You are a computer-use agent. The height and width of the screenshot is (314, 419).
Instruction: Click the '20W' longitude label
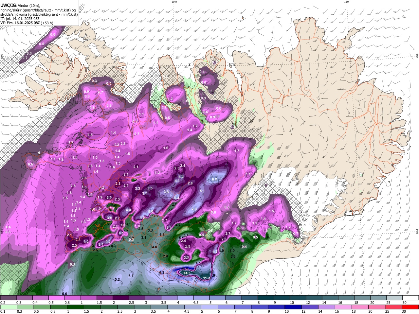(x=174, y=2)
